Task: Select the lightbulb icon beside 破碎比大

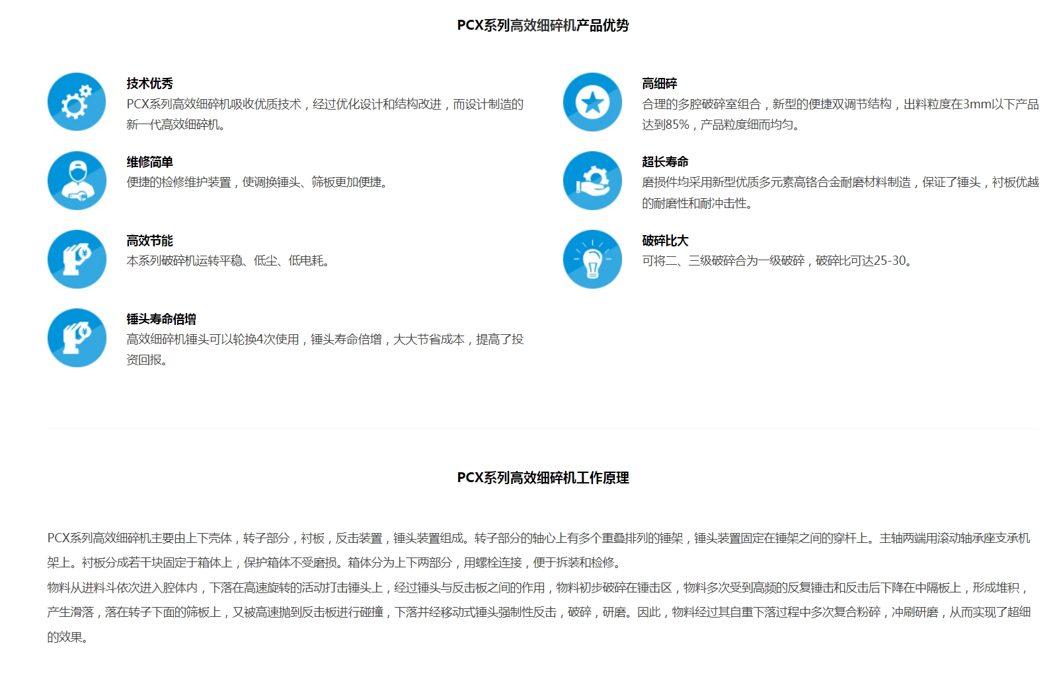Action: click(x=592, y=259)
